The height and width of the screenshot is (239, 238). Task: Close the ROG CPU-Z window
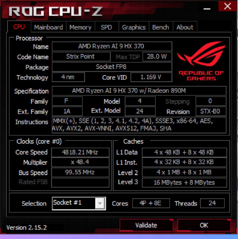(x=227, y=6)
